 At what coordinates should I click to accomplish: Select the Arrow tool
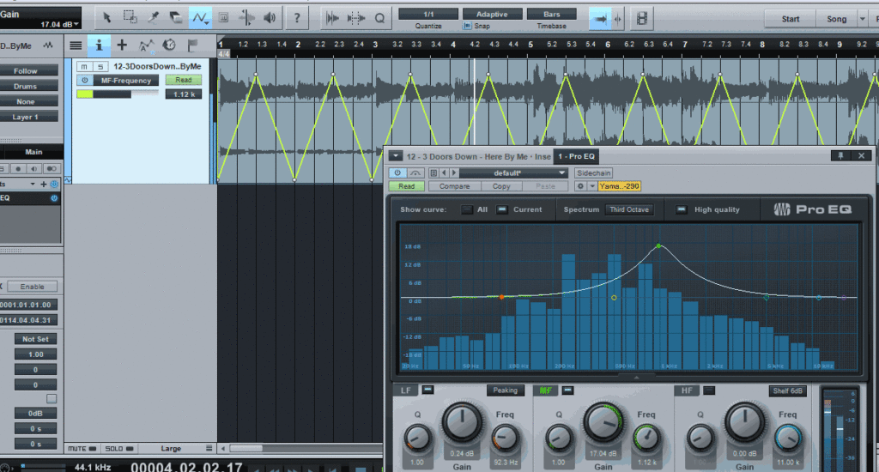point(106,18)
